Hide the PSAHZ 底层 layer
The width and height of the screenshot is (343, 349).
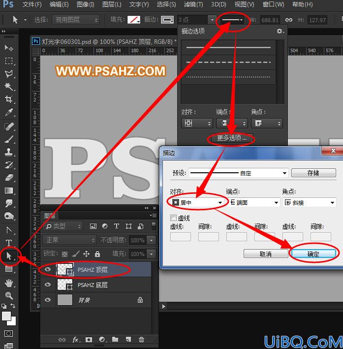point(48,285)
